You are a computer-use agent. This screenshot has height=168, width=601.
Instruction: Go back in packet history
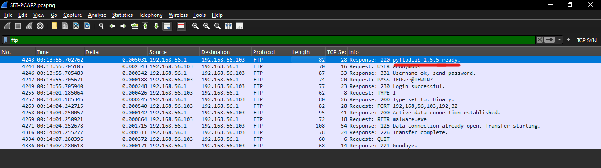point(112,26)
